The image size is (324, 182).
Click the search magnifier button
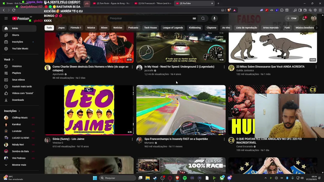[203, 18]
